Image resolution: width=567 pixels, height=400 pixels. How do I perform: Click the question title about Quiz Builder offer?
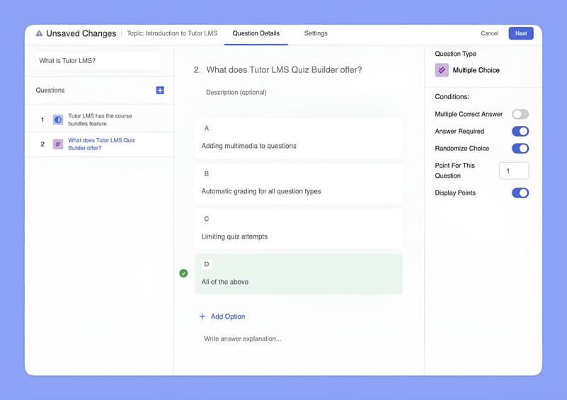click(x=284, y=70)
